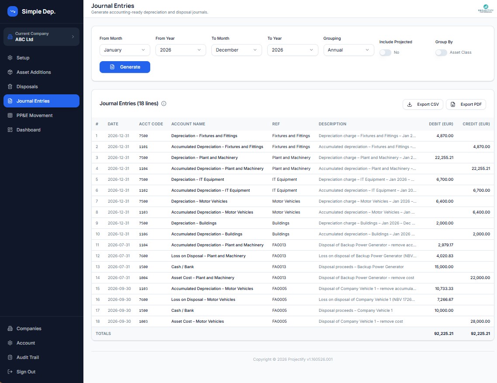Click the Asset Additions box icon
The width and height of the screenshot is (497, 383).
click(10, 72)
